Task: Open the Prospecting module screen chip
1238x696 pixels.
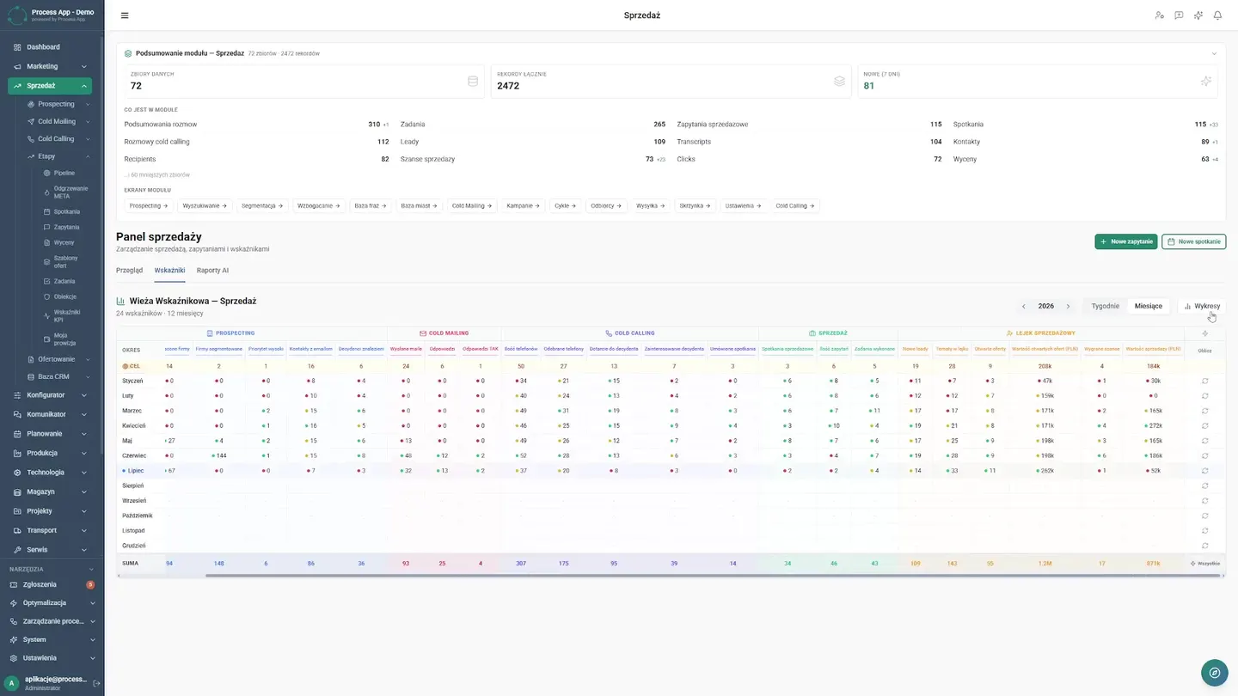Action: coord(149,206)
